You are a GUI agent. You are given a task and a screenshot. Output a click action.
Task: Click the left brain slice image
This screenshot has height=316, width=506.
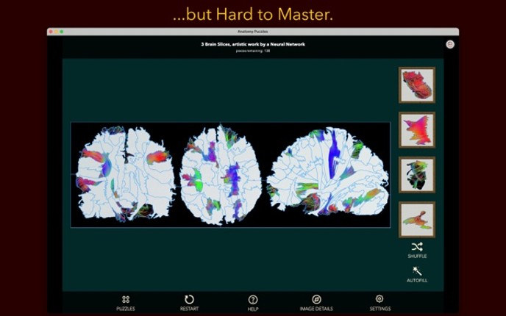[x=125, y=174]
